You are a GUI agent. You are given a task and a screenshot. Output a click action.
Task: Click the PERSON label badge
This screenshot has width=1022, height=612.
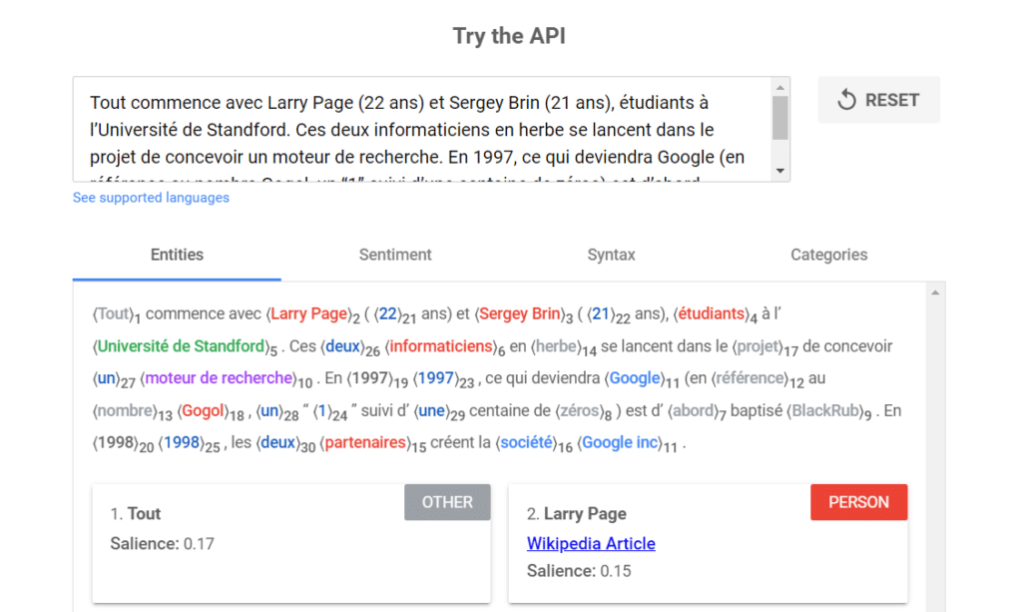[x=858, y=502]
